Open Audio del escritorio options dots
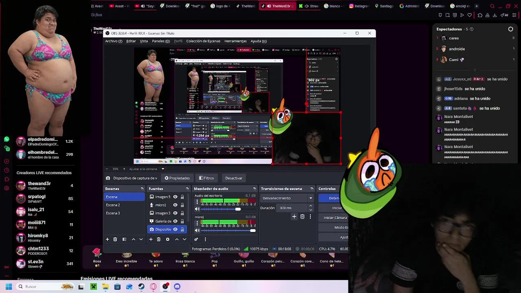The image size is (521, 293). (x=197, y=202)
